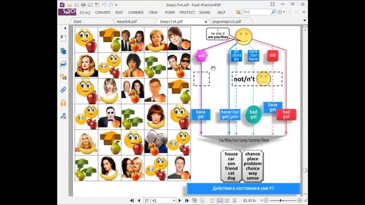Click the Find magnifier search button
The image size is (365, 205).
pyautogui.click(x=273, y=12)
